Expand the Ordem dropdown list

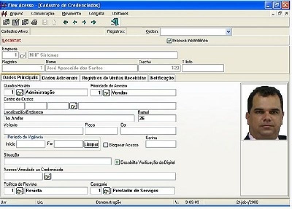[x=228, y=32]
